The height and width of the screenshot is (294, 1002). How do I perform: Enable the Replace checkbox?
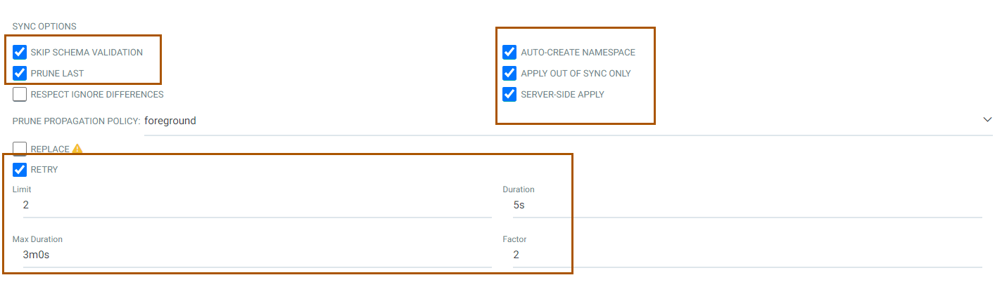click(x=20, y=149)
